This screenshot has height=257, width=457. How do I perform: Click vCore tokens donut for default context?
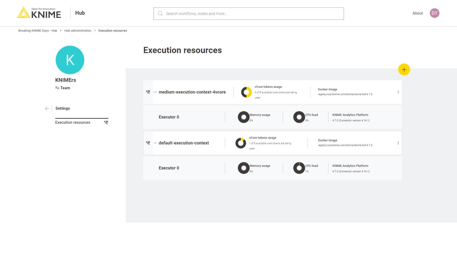click(x=241, y=143)
